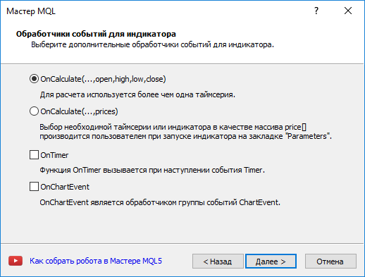Image resolution: width=365 pixels, height=277 pixels.
Task: Click heading Обработчики событий для индикатора
Action: (96, 34)
